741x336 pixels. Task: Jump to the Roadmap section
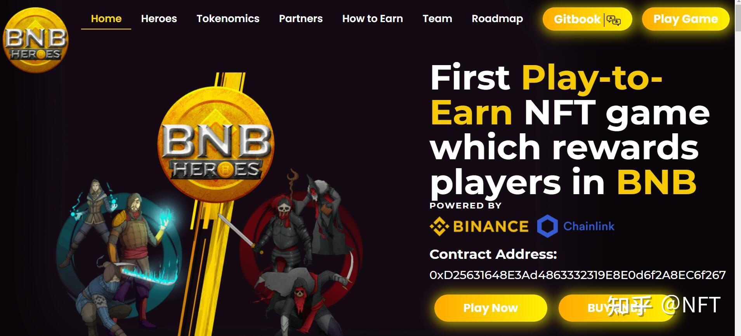pos(497,19)
